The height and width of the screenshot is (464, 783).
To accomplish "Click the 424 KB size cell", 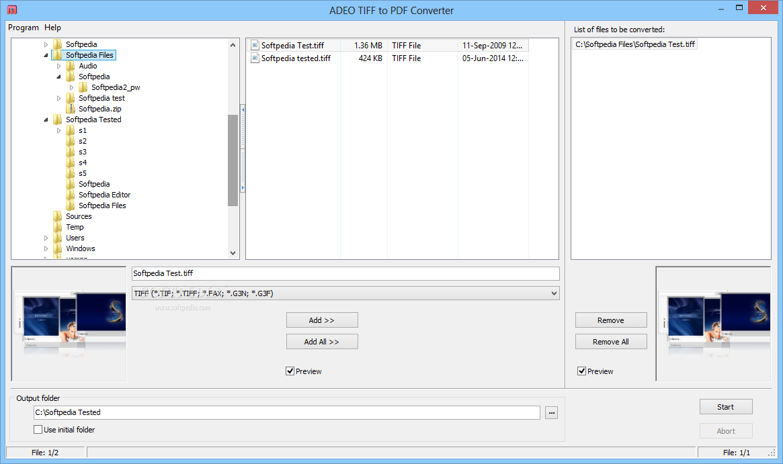I will (x=364, y=58).
